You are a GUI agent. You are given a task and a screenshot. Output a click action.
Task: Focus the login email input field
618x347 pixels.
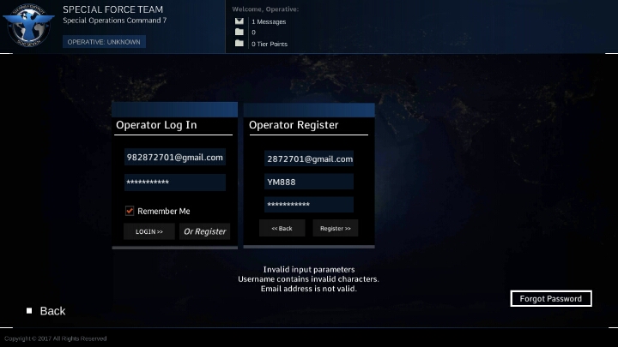click(175, 158)
